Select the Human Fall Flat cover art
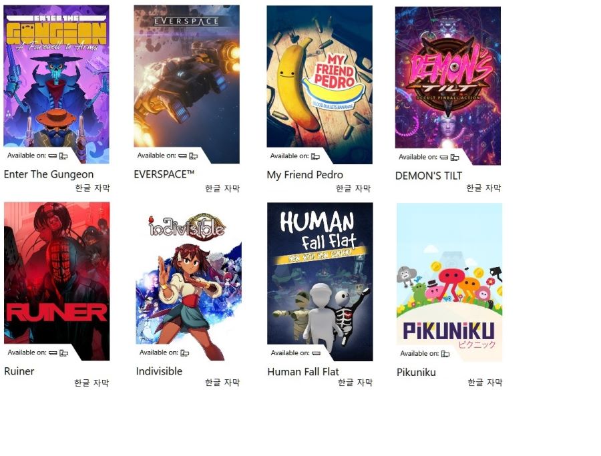This screenshot has width=601, height=456. pos(320,282)
